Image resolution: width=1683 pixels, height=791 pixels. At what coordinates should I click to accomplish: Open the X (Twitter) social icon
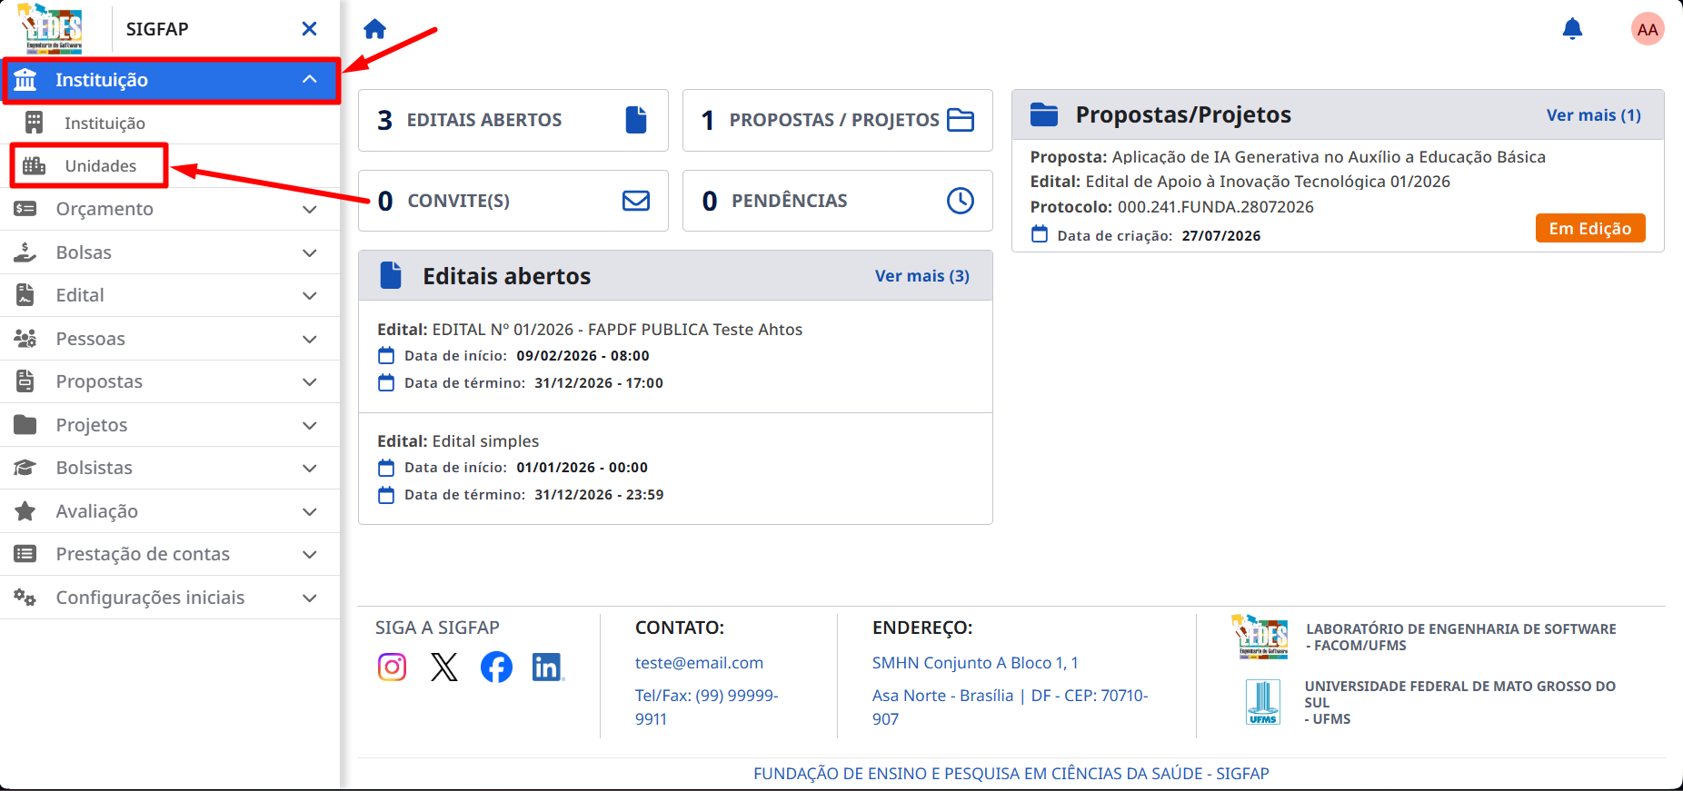(444, 667)
